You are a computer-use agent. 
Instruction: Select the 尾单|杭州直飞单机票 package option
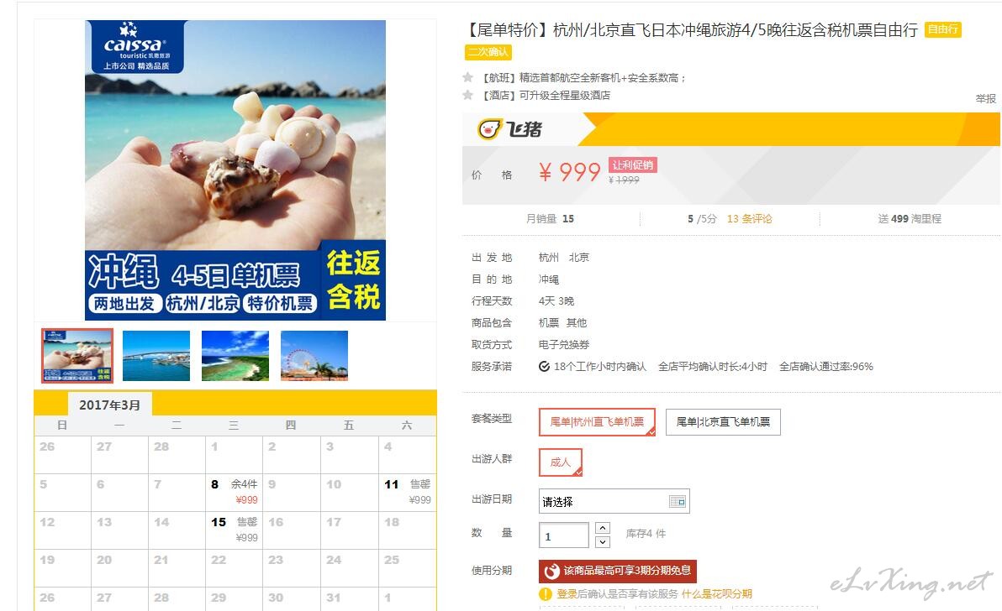pos(597,421)
